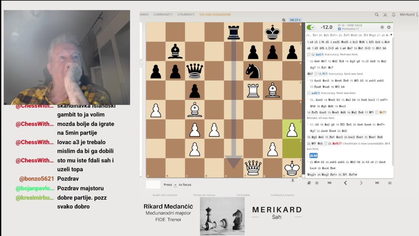The width and height of the screenshot is (419, 236).
Task: Open the Crosstable tab
Action: (243, 195)
